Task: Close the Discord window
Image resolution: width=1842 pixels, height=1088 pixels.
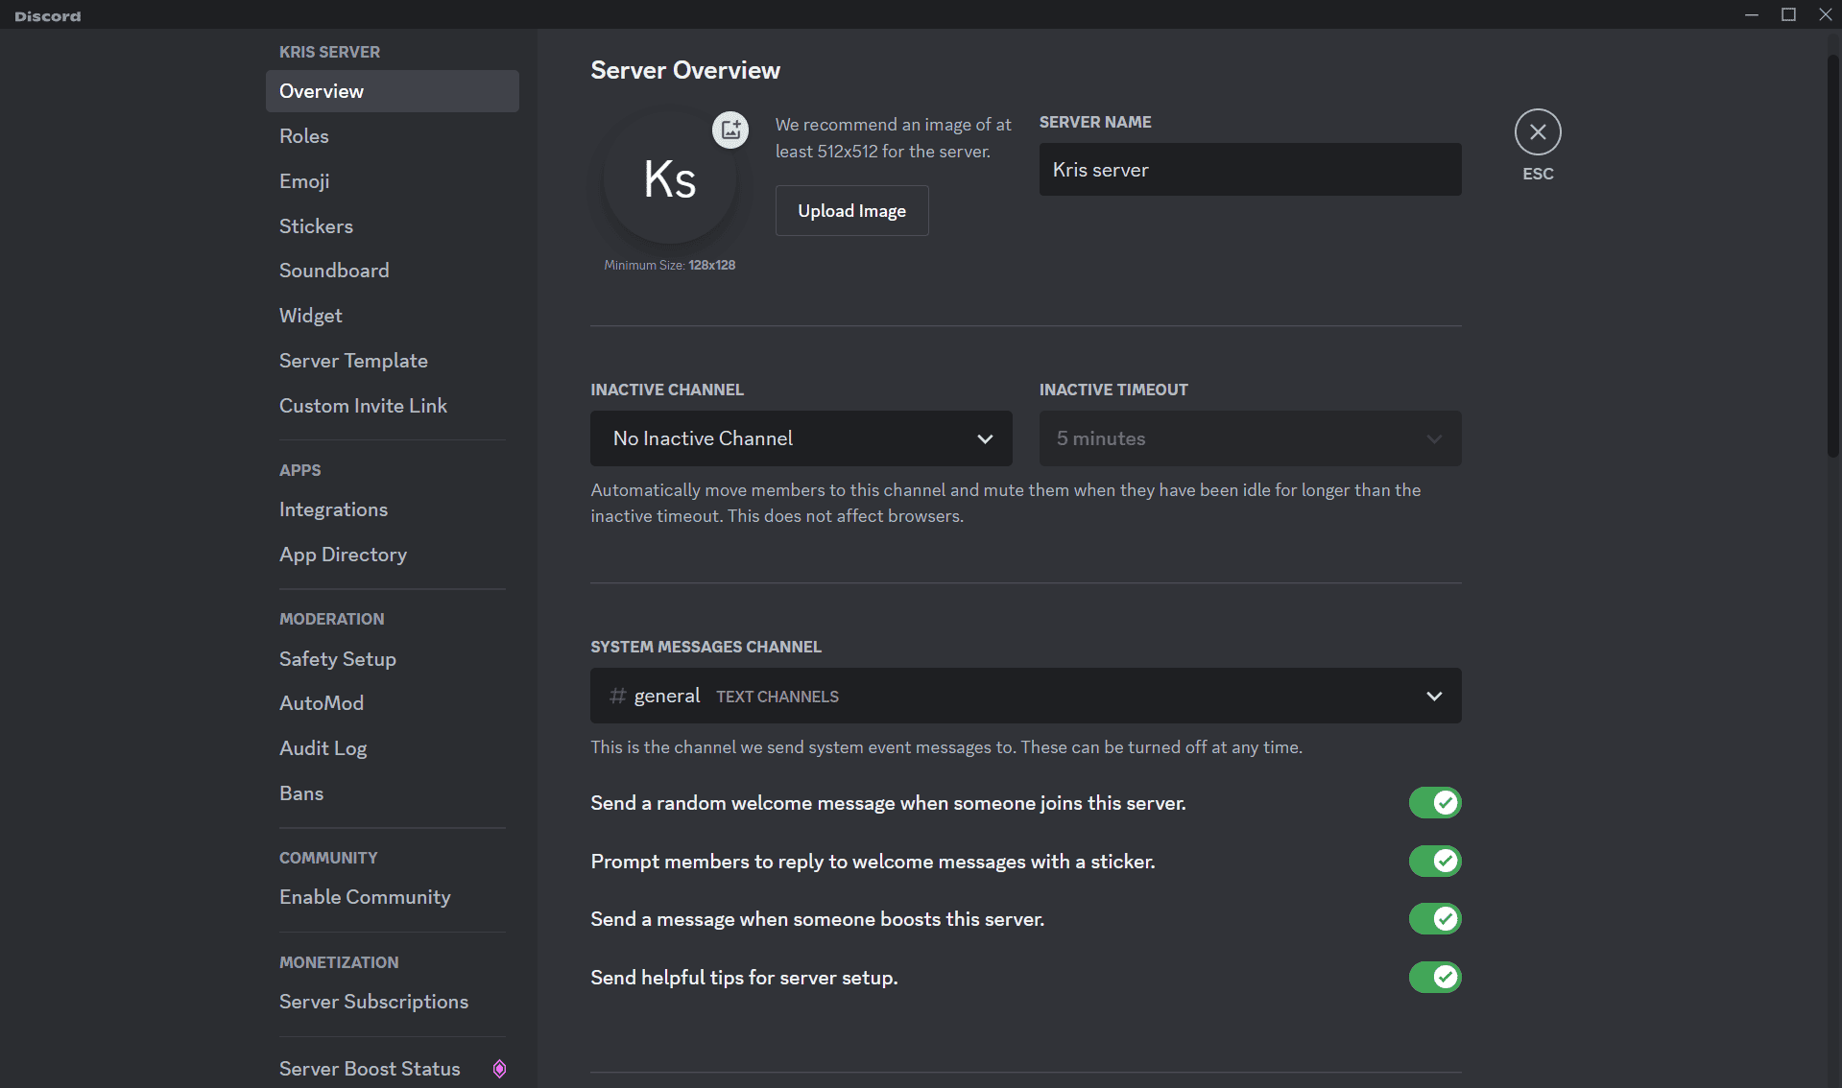Action: click(x=1825, y=14)
